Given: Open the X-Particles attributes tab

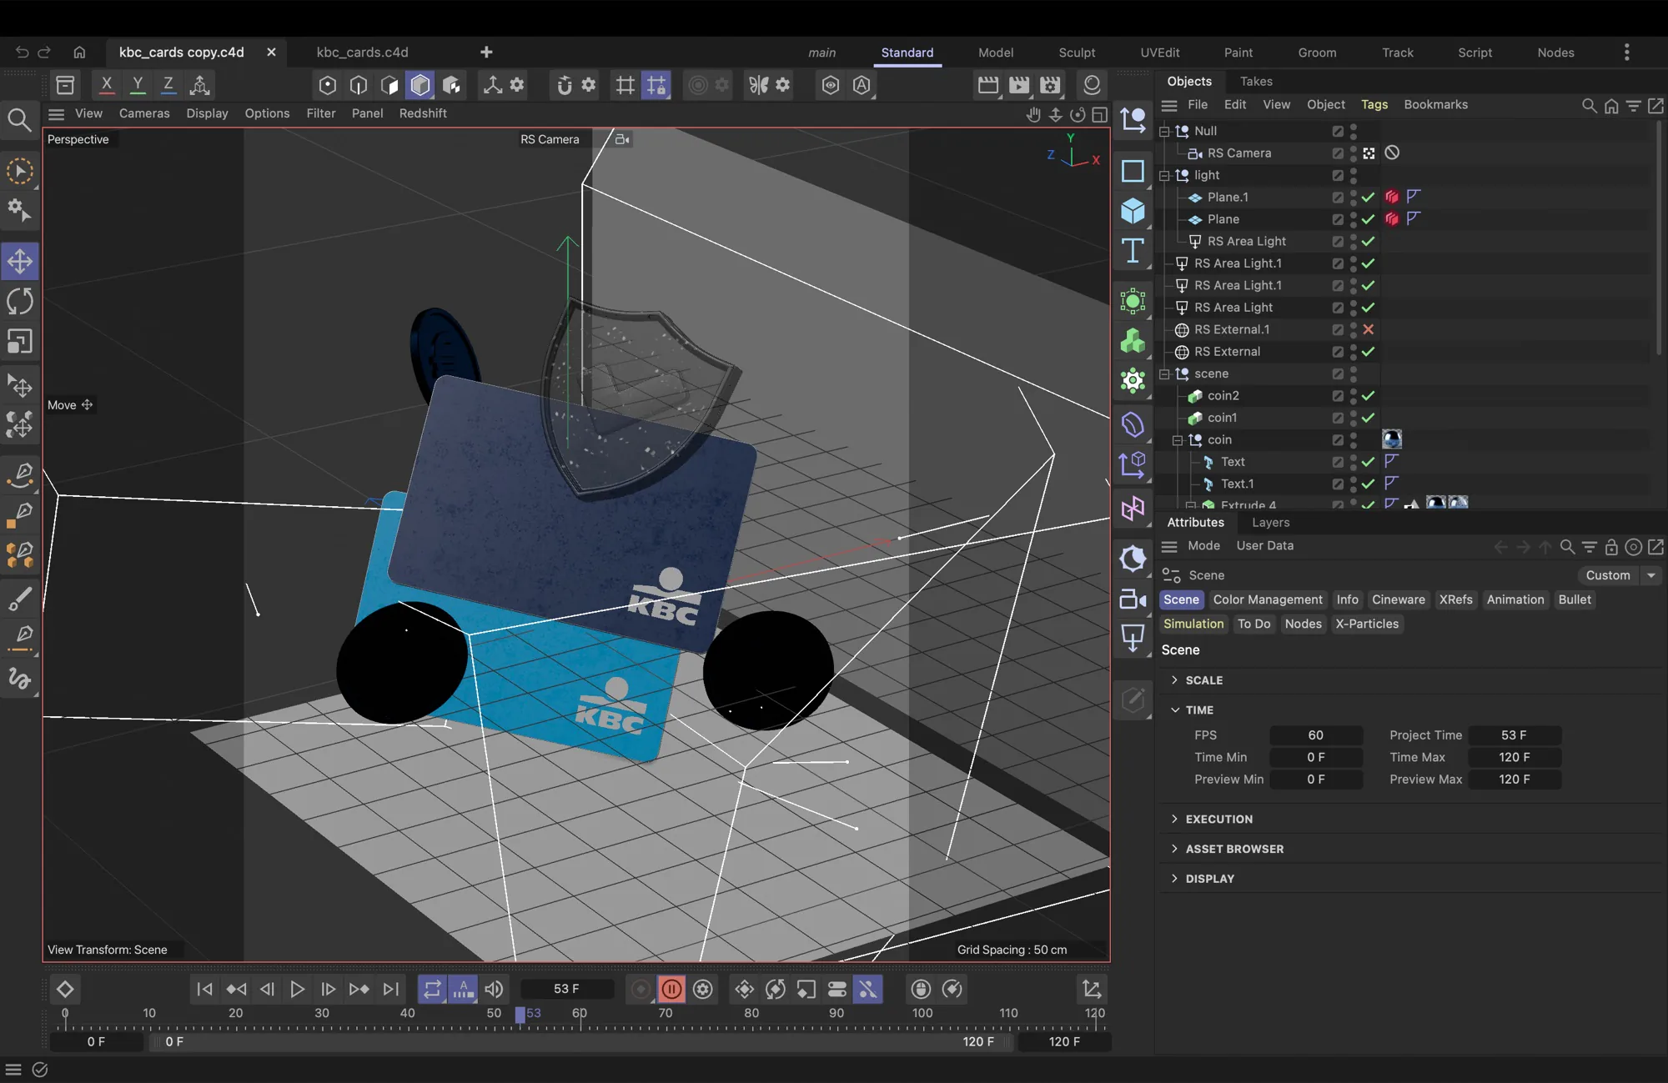Looking at the screenshot, I should click(x=1367, y=624).
